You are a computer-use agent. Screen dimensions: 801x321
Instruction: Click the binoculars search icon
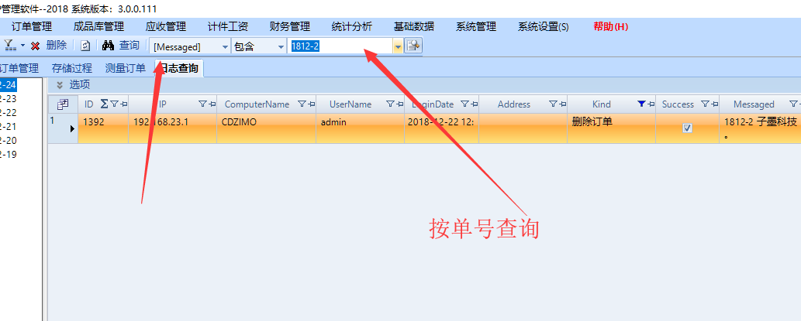coord(109,46)
